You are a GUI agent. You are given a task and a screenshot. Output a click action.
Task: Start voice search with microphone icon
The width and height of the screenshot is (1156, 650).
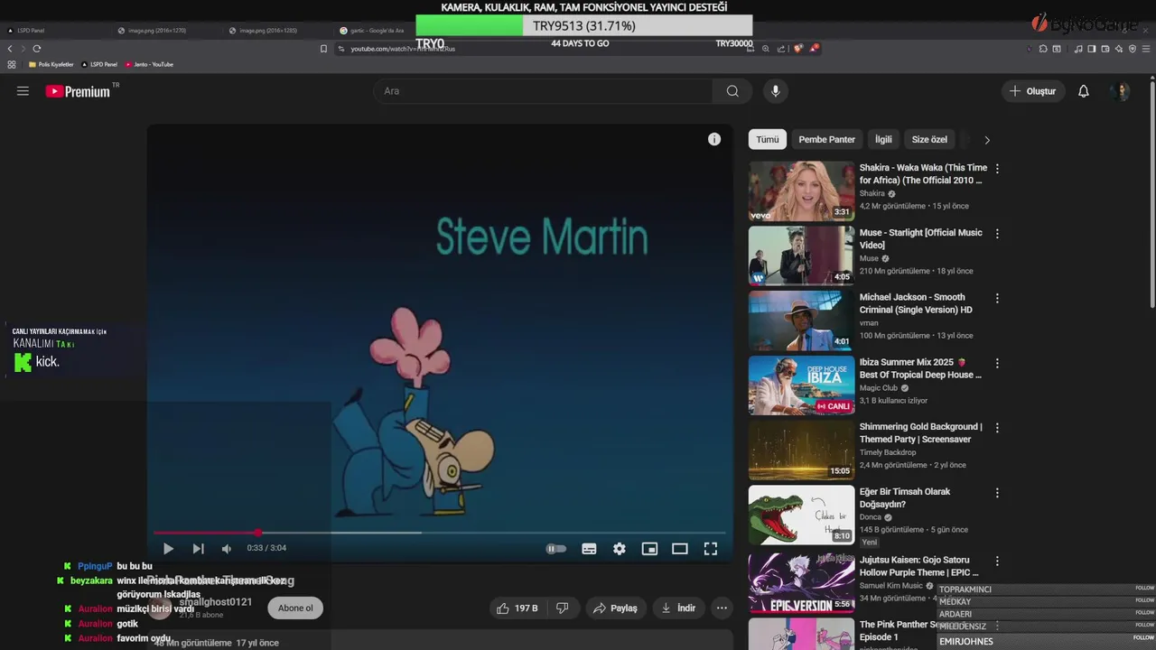click(x=775, y=91)
